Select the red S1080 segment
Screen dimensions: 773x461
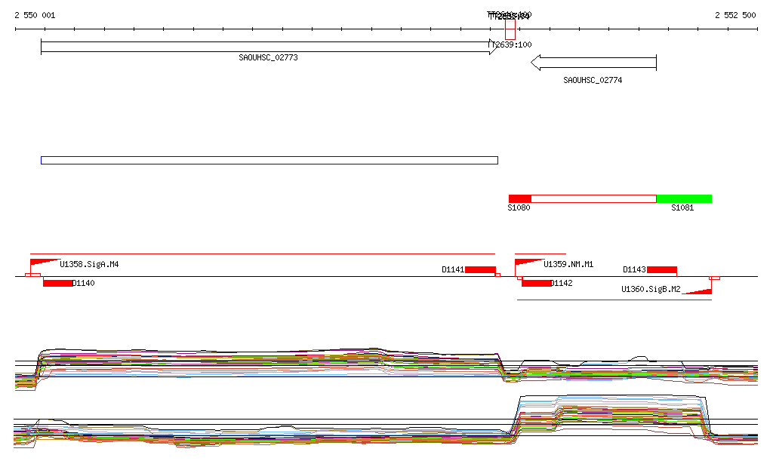pos(520,198)
